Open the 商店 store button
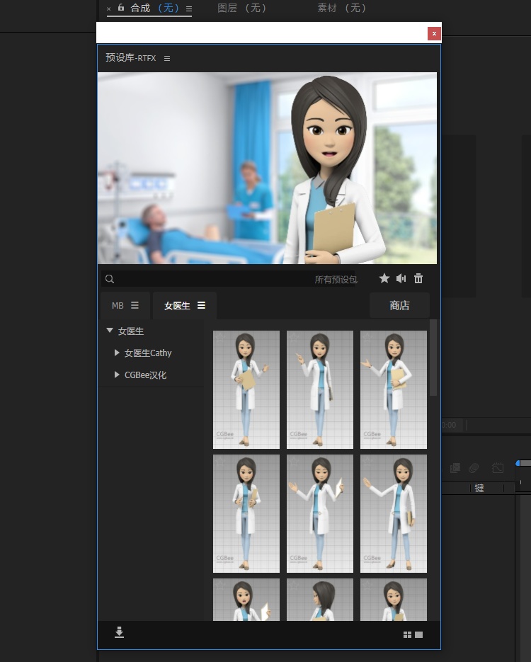531x662 pixels. [399, 305]
